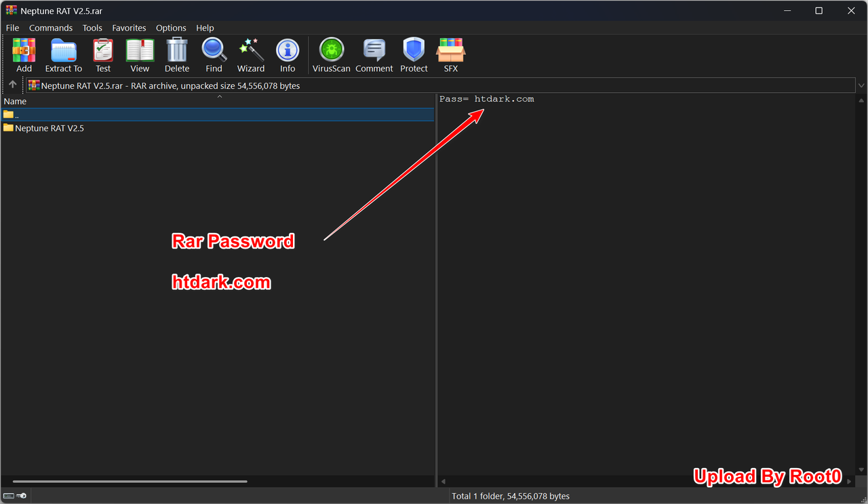
Task: Click the comment pane scroll-up arrow
Action: 861,101
